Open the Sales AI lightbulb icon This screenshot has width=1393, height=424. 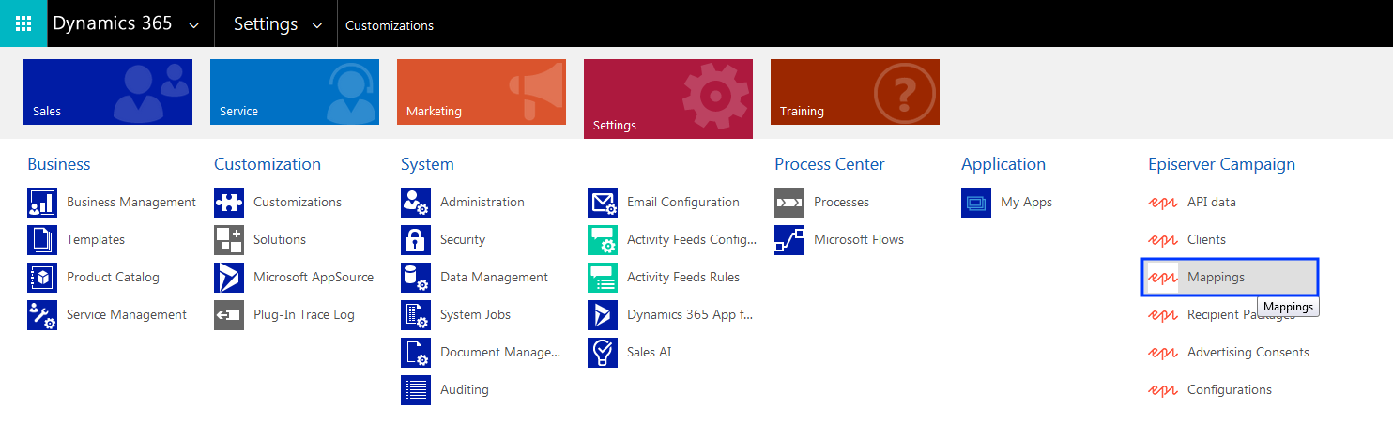603,353
